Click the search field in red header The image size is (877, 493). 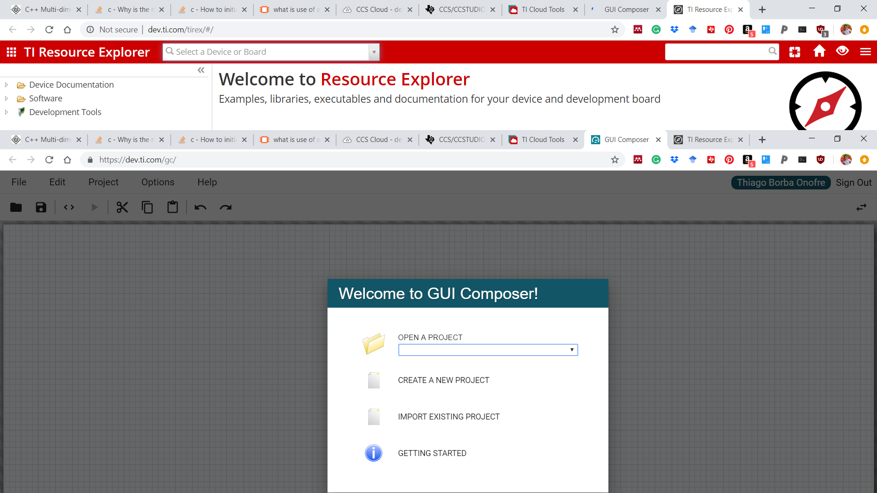pyautogui.click(x=716, y=52)
